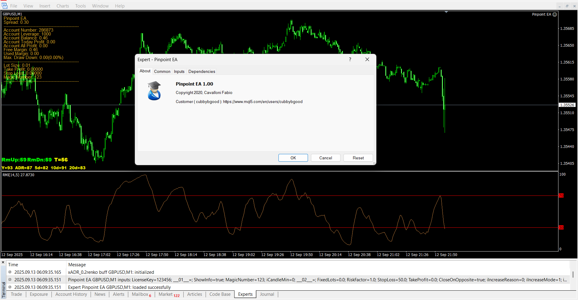
Task: Click the red 70 level marker
Action: 561,196
